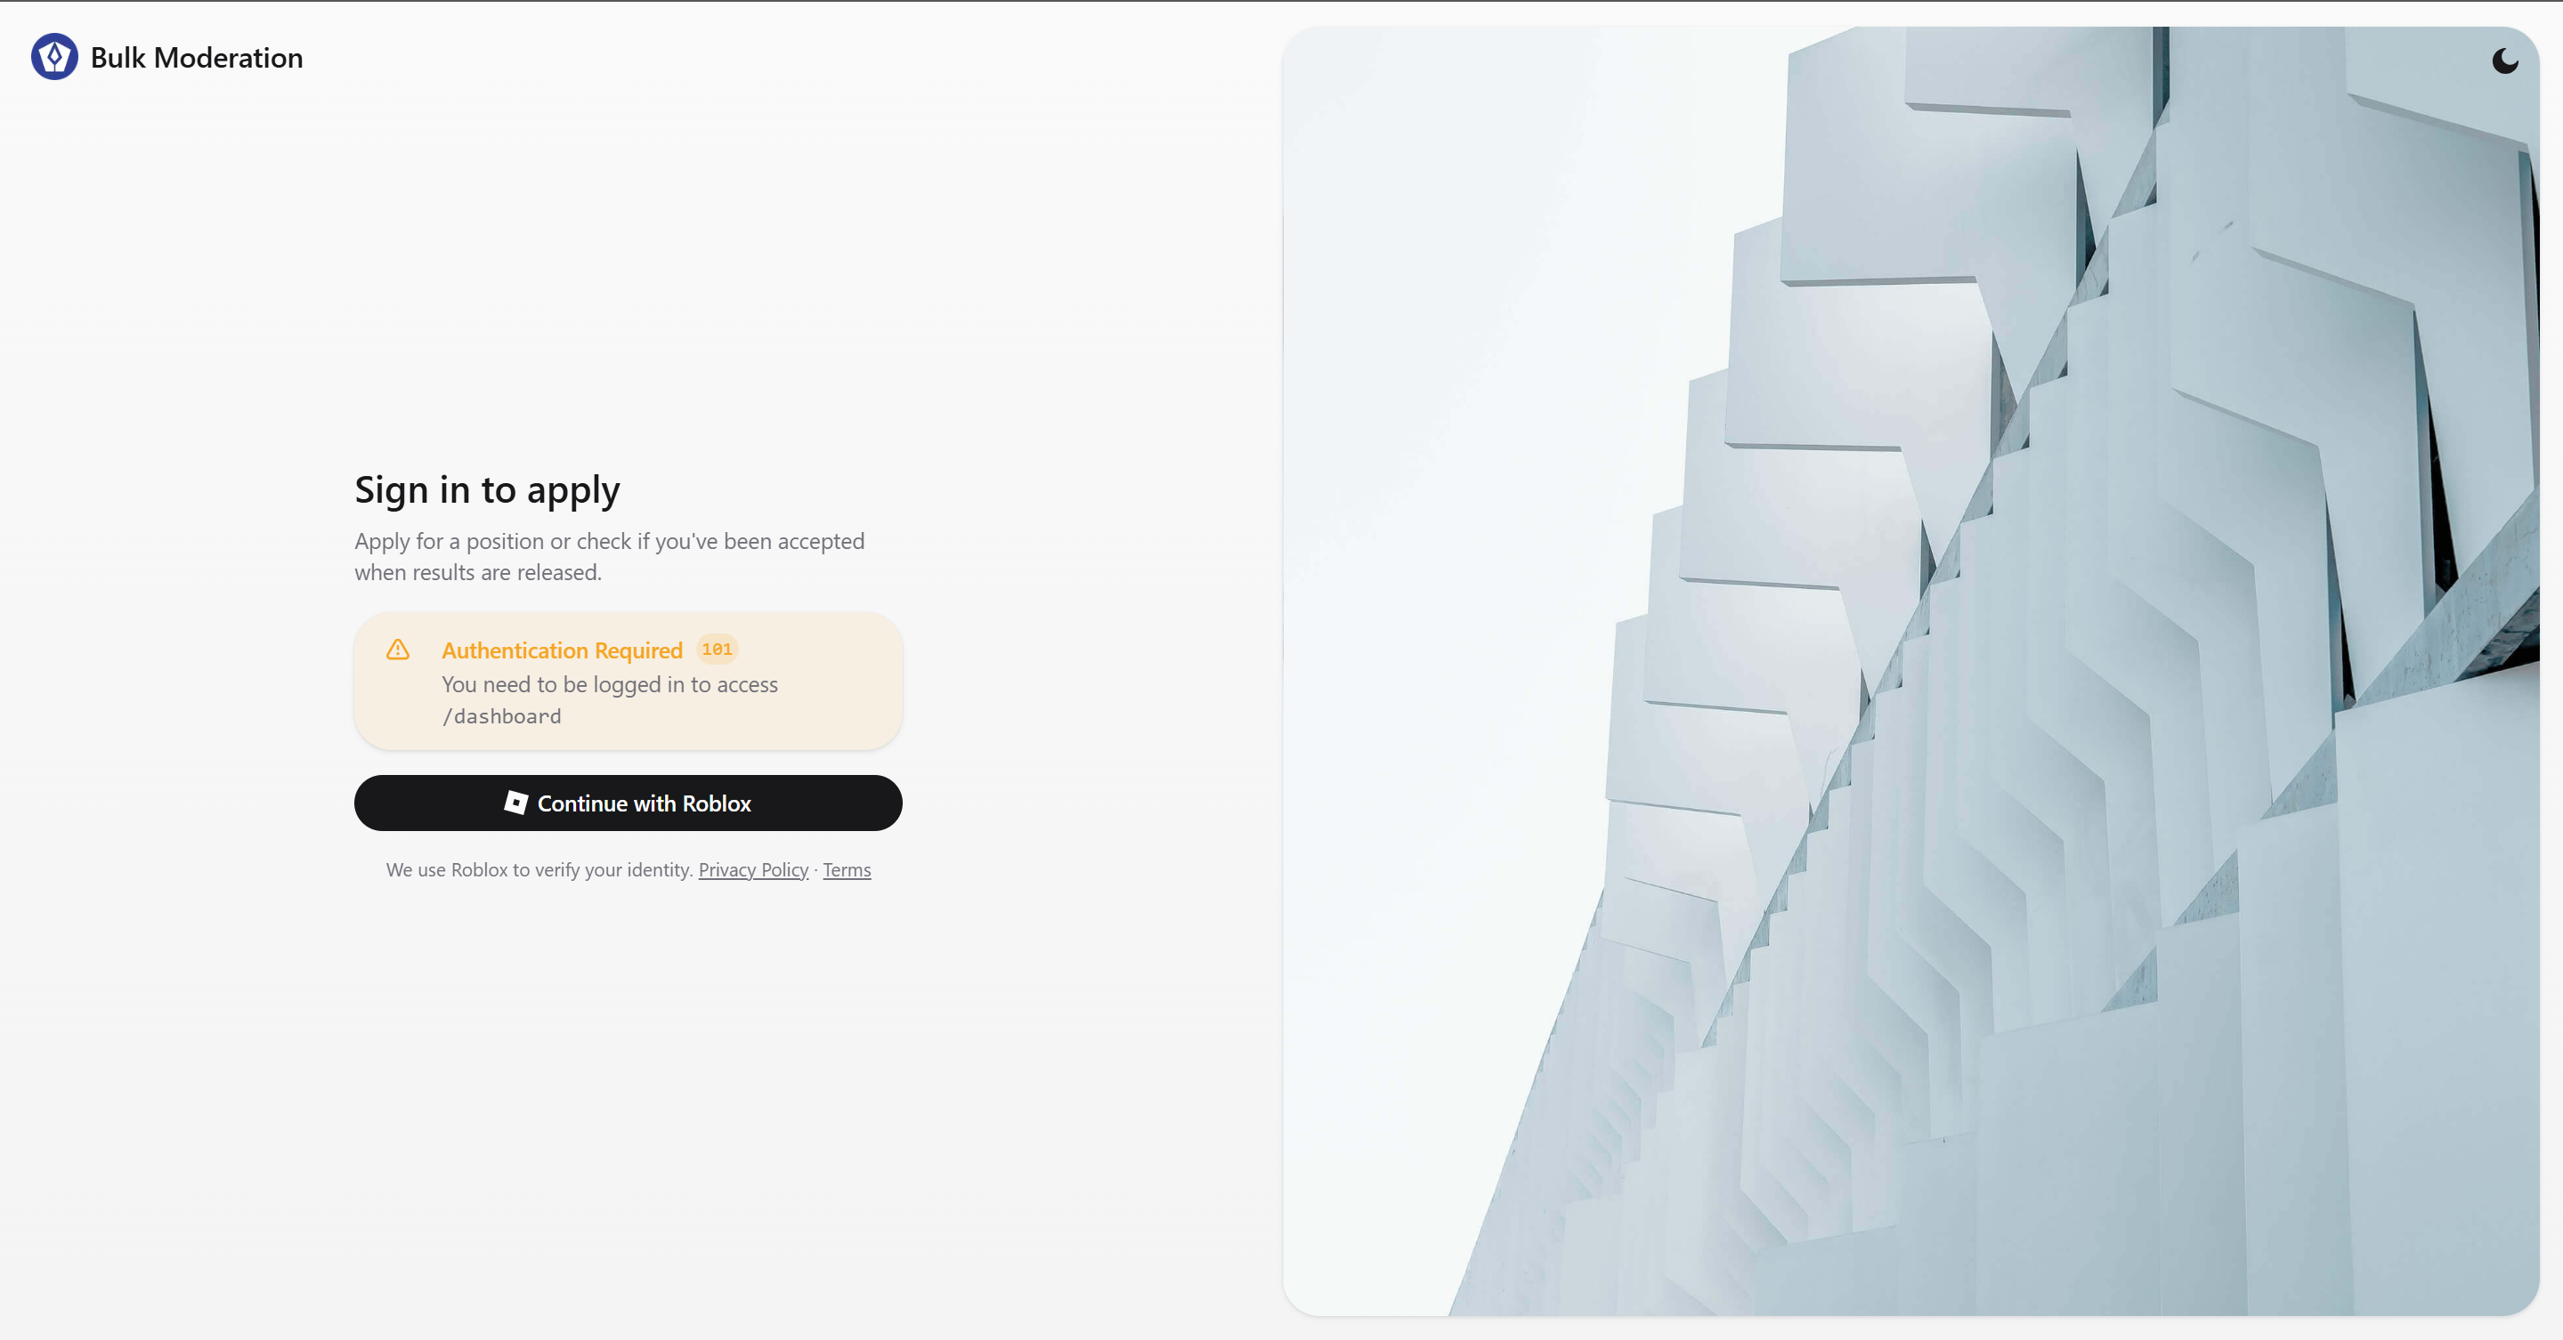
Task: Click the Bulk Moderation logo icon
Action: pyautogui.click(x=54, y=57)
